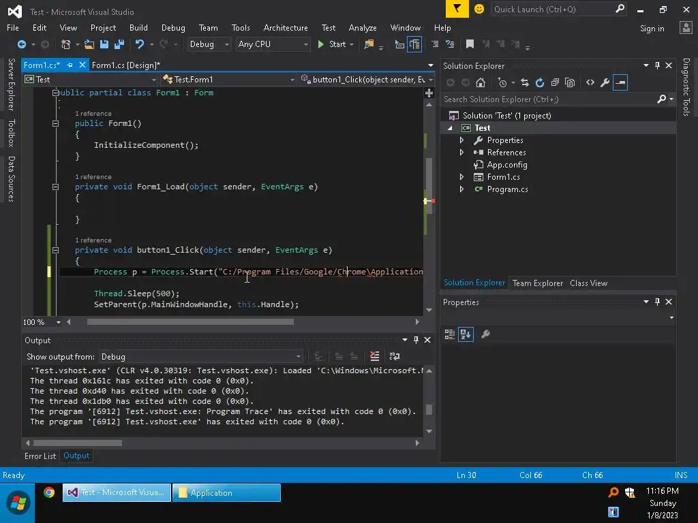The width and height of the screenshot is (698, 523).
Task: Open the button1_Click member navigation dropdown
Action: (366, 80)
